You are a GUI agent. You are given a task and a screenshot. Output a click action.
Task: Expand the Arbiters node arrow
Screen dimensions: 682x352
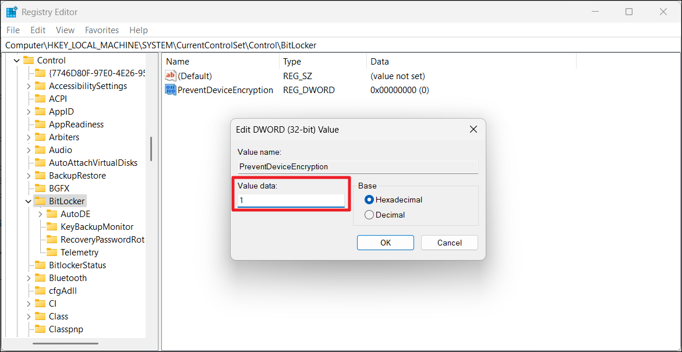pyautogui.click(x=29, y=137)
